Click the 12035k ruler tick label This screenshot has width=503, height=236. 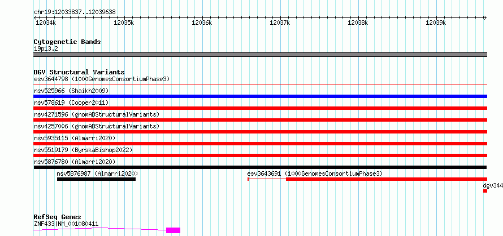tap(124, 23)
